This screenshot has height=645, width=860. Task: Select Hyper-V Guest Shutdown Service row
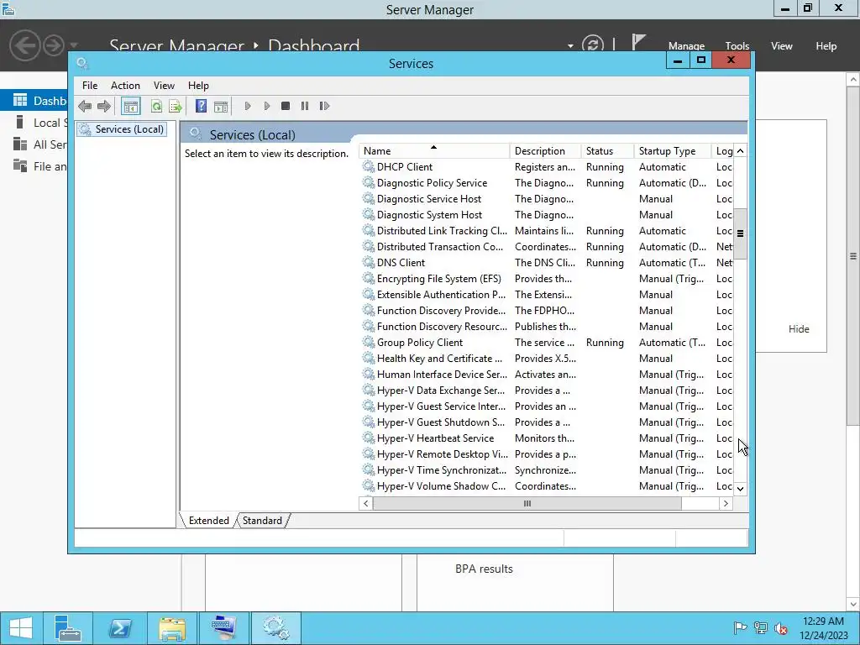pos(546,422)
